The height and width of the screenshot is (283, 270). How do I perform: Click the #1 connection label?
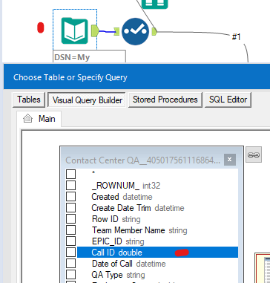(236, 37)
